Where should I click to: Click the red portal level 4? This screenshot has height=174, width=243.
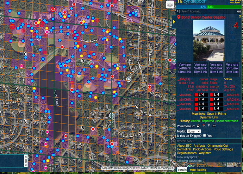click(236, 26)
